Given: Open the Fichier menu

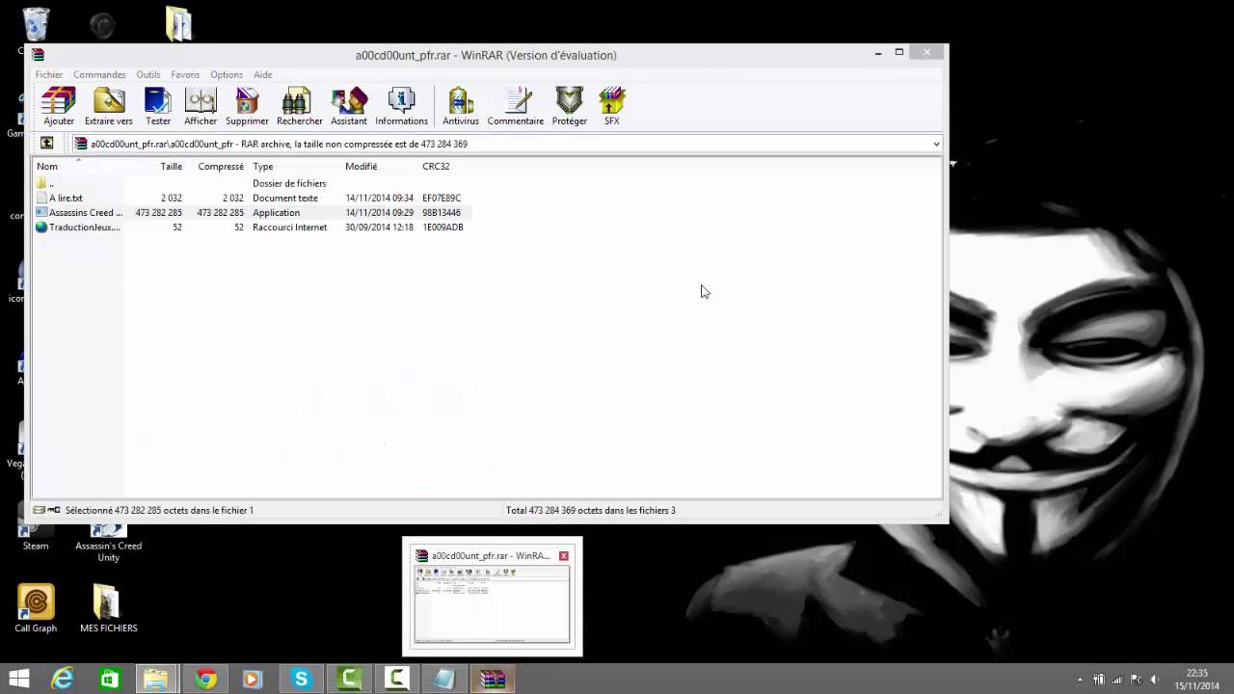Looking at the screenshot, I should 49,74.
